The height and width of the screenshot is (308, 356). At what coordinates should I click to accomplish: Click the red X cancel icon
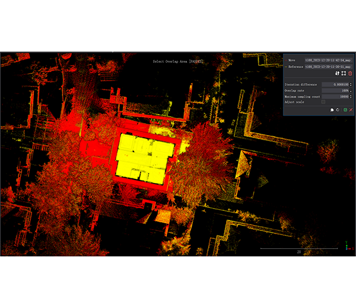(x=351, y=110)
